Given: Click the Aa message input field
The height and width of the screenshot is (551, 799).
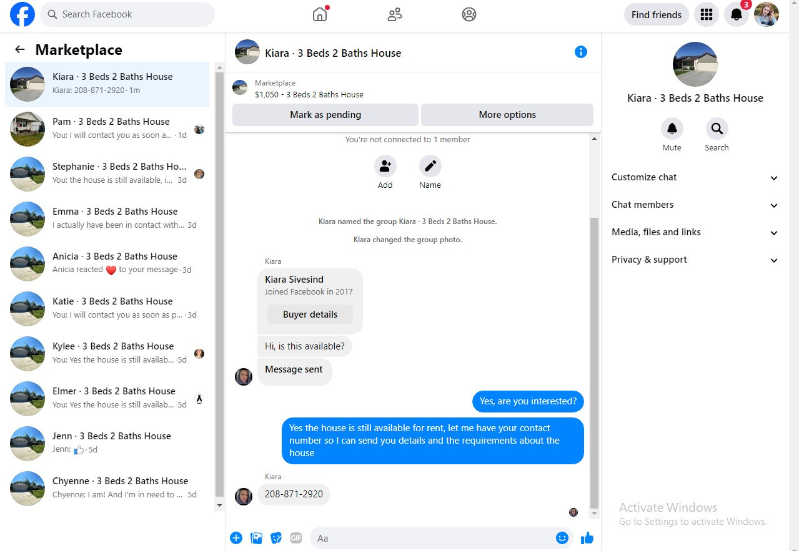Looking at the screenshot, I should 440,538.
